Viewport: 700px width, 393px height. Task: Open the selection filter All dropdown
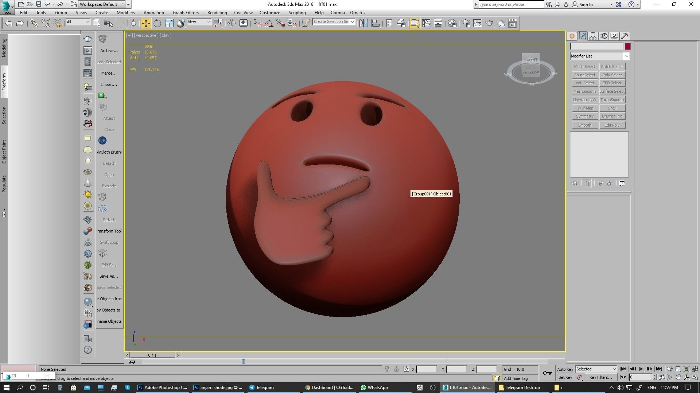[78, 22]
